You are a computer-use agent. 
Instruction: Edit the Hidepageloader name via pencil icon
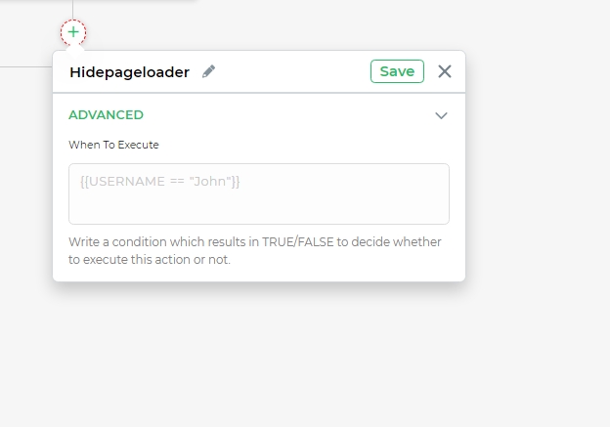coord(208,71)
